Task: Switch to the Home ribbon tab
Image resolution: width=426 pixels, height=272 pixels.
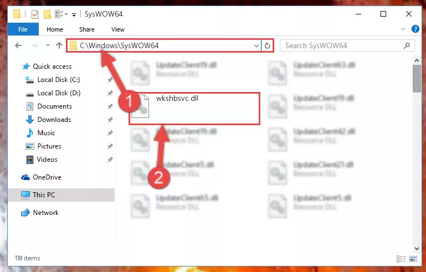Action: [55, 29]
